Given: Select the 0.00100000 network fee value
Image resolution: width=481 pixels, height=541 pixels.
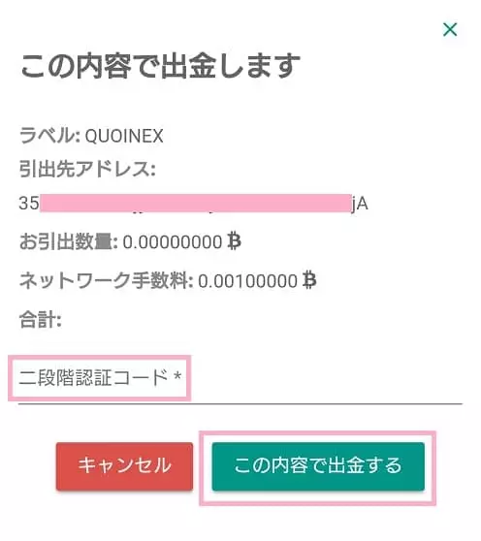Looking at the screenshot, I should pos(247,281).
